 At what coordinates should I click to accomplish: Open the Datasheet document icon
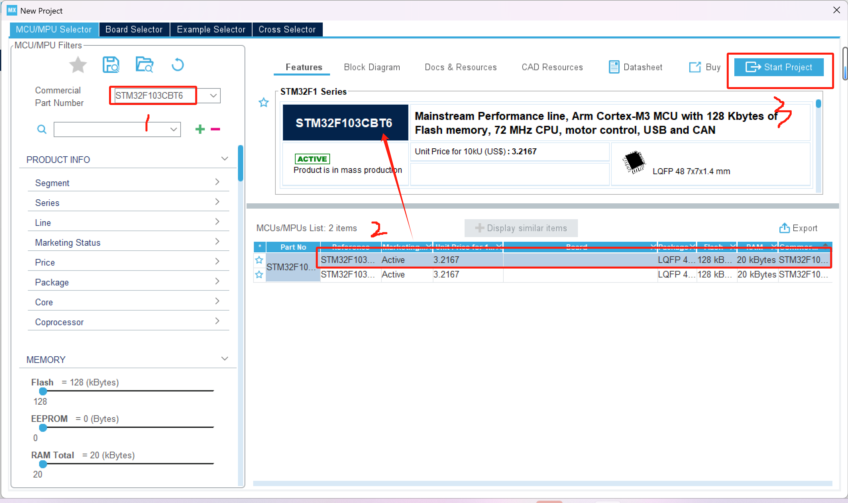pos(614,67)
